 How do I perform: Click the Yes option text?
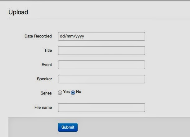tap(66, 92)
